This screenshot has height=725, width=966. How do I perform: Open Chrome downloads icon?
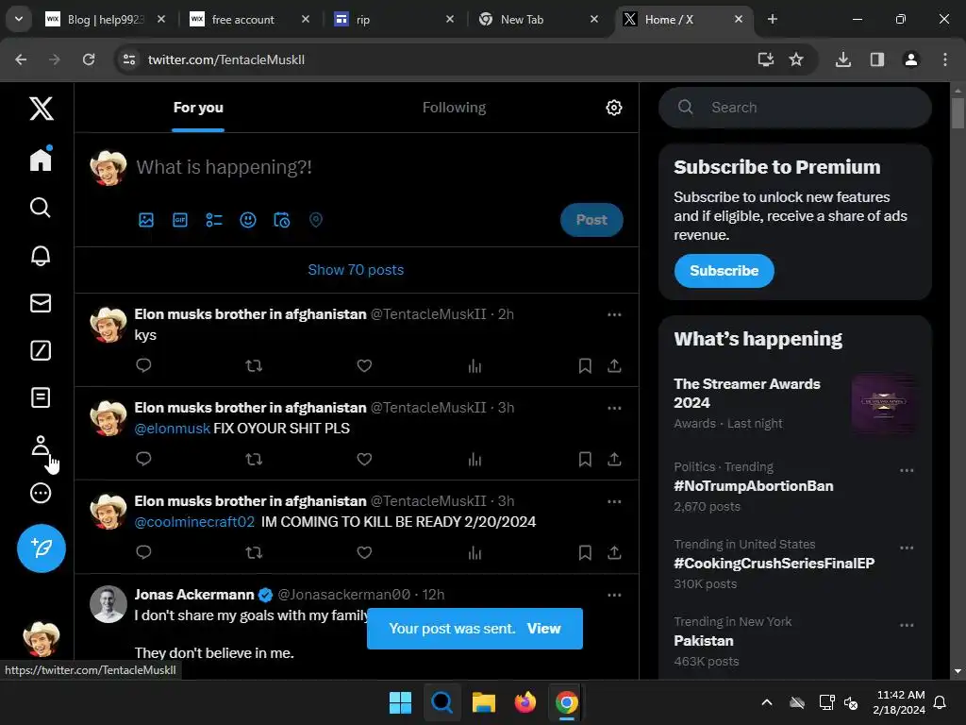[x=842, y=59]
